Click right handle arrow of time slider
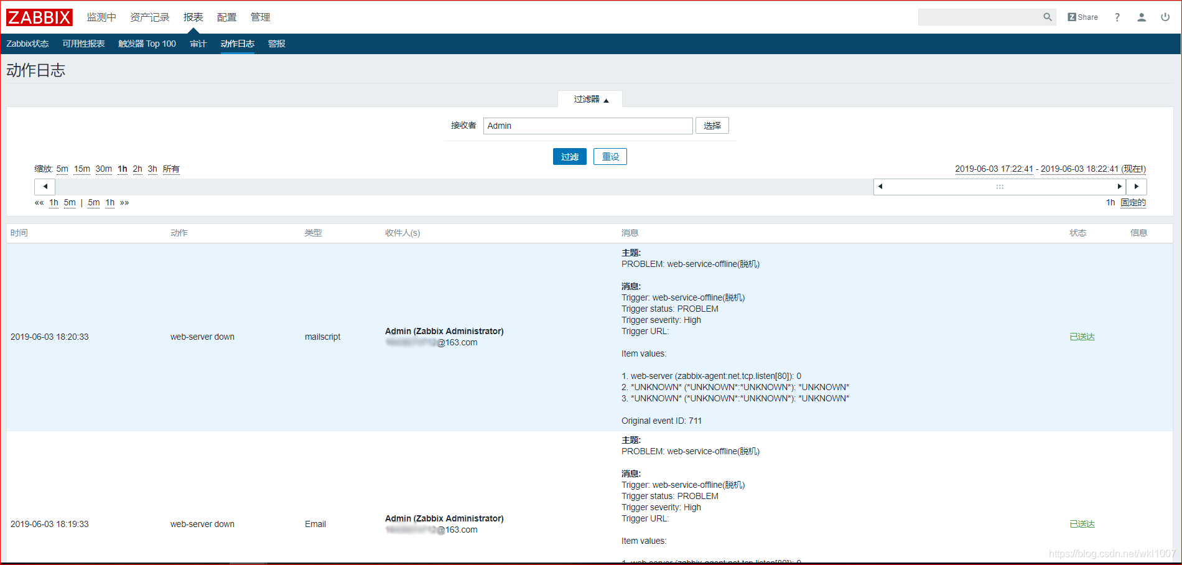 tap(1119, 187)
